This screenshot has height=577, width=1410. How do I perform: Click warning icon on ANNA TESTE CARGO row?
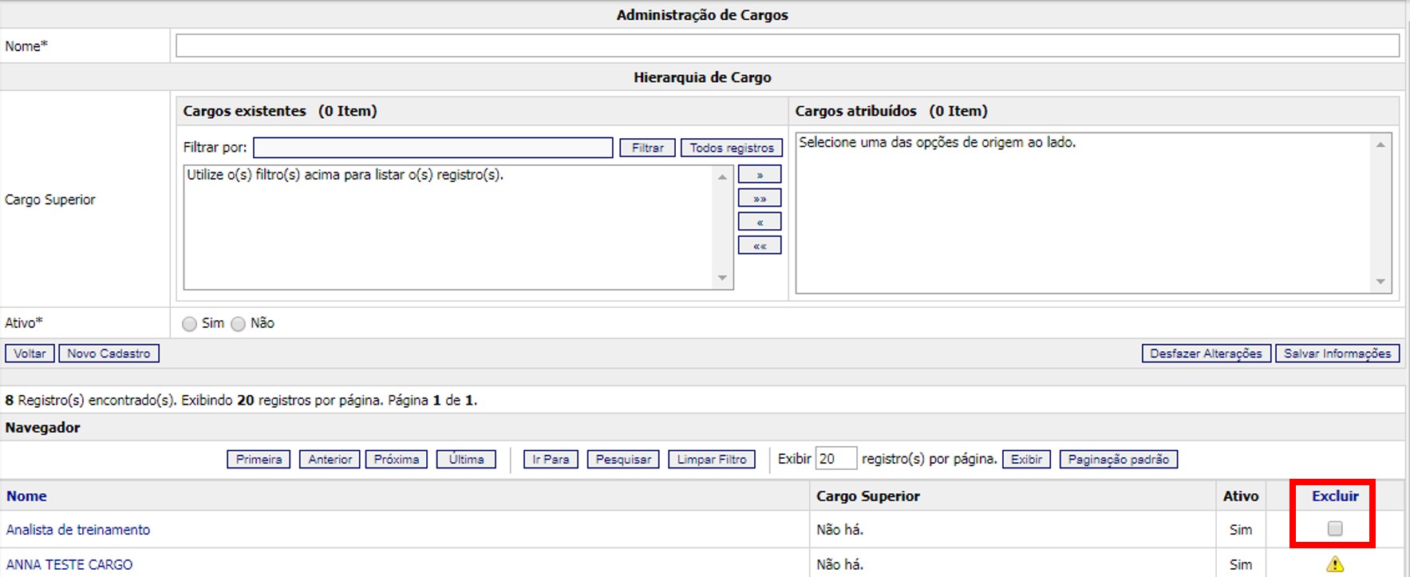pos(1334,564)
